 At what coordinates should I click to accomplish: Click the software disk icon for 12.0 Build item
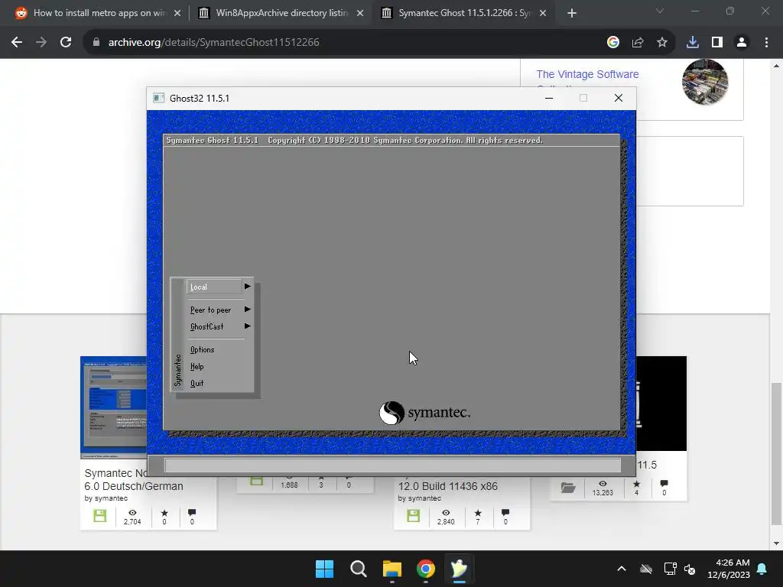[x=414, y=516]
